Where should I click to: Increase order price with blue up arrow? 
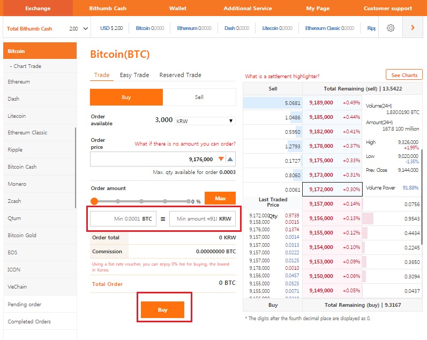[230, 159]
